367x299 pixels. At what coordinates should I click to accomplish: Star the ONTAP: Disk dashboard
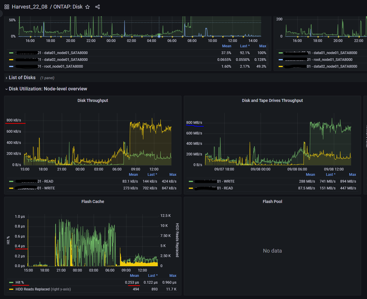pos(87,6)
